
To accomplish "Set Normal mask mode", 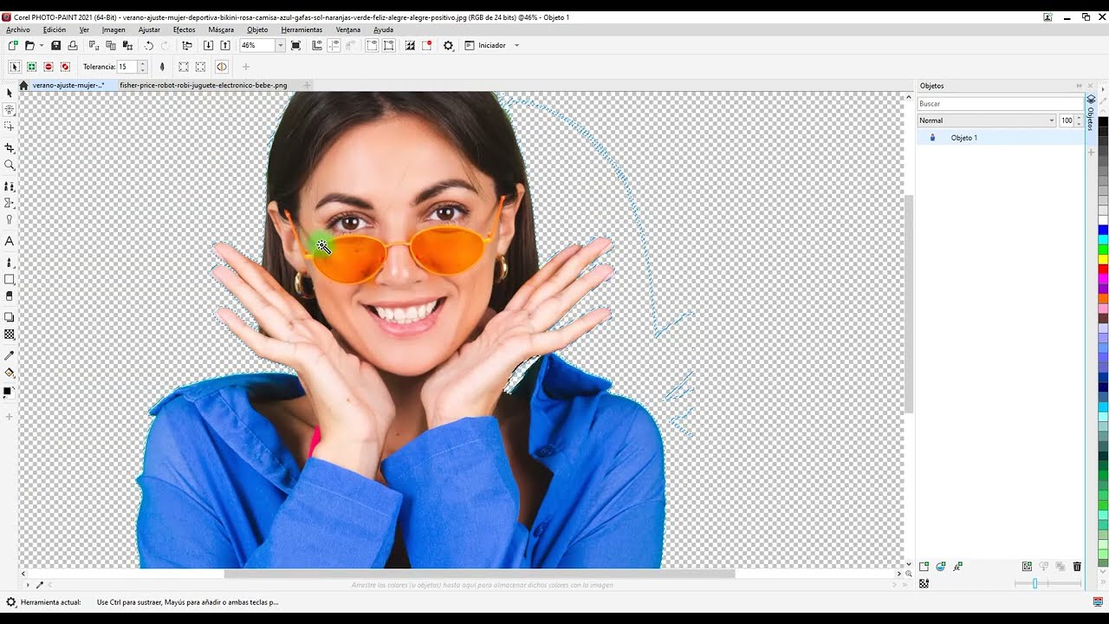I will tap(15, 67).
